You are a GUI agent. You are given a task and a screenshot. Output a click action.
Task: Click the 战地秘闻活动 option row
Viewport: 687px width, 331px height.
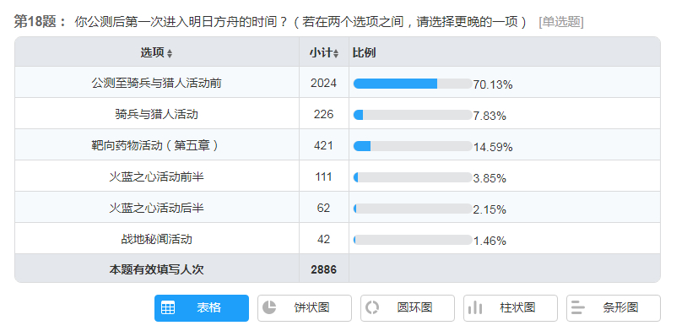[x=338, y=238]
